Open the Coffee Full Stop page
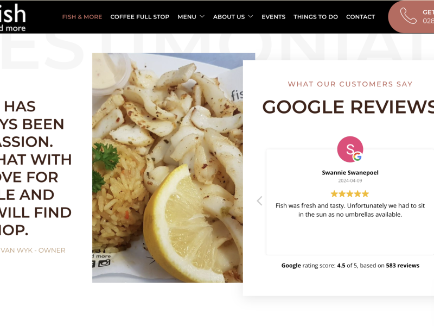Viewport: 434px width, 326px height. 140,17
